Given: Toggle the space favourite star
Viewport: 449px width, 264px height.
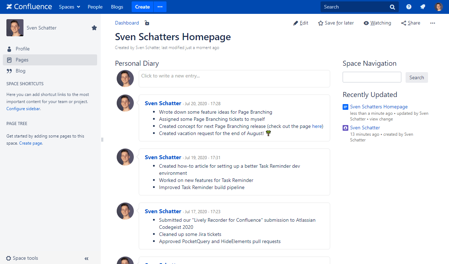Looking at the screenshot, I should pyautogui.click(x=94, y=28).
